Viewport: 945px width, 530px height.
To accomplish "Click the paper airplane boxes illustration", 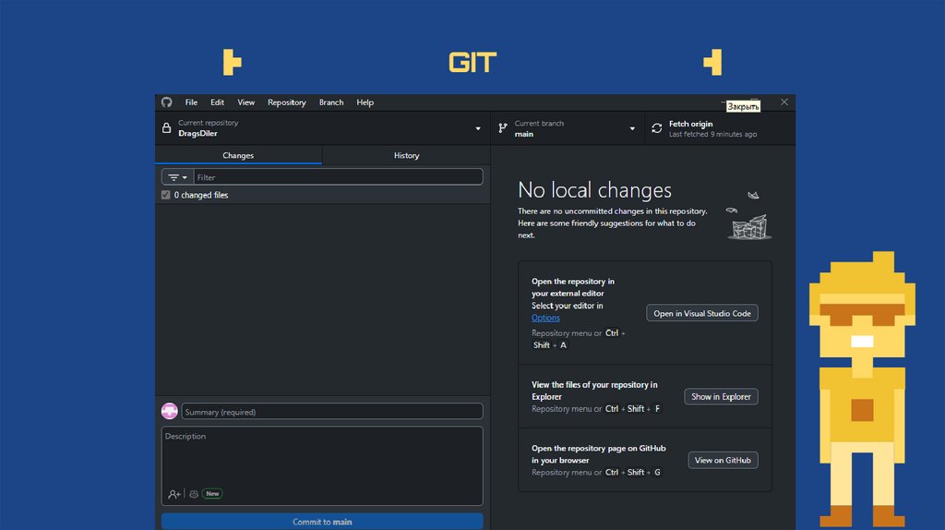I will tap(749, 215).
